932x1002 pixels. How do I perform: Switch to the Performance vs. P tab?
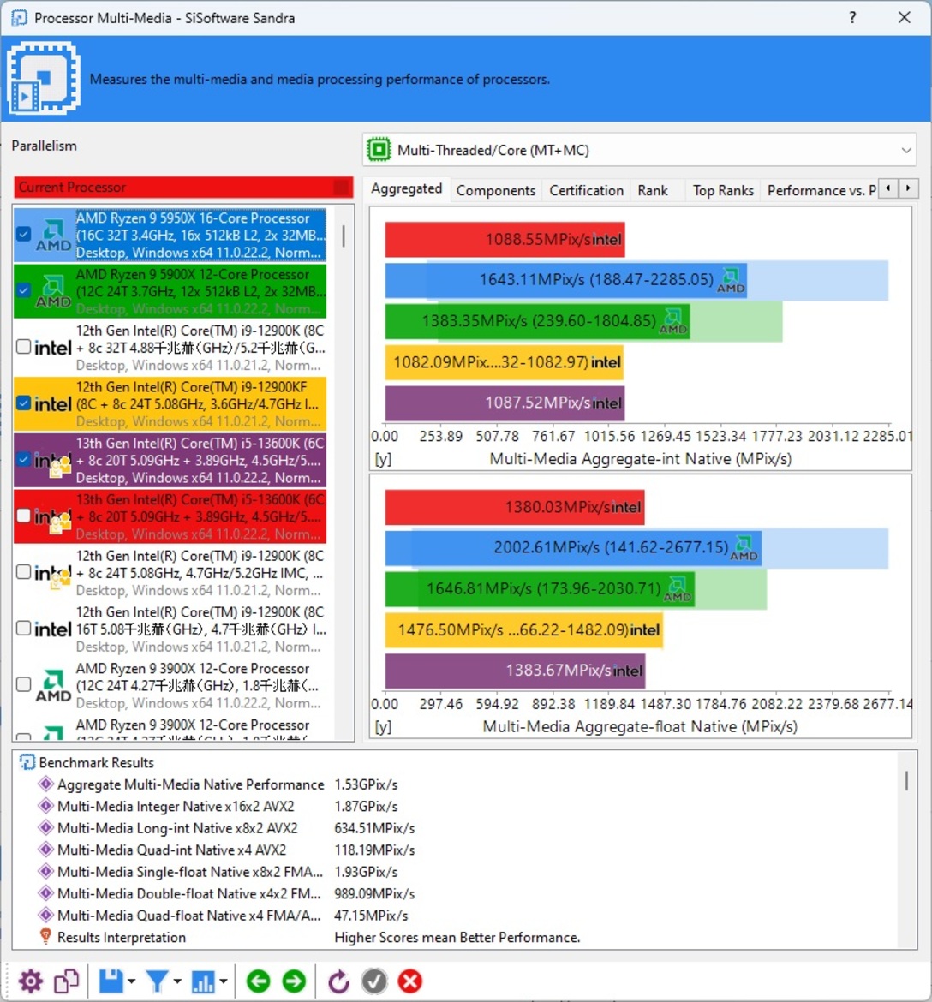pyautogui.click(x=821, y=190)
